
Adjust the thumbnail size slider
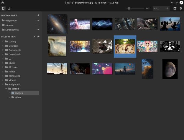tap(129, 9)
